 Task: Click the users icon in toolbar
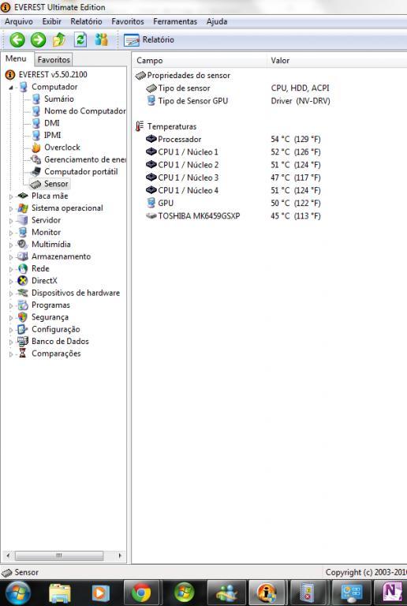(102, 39)
